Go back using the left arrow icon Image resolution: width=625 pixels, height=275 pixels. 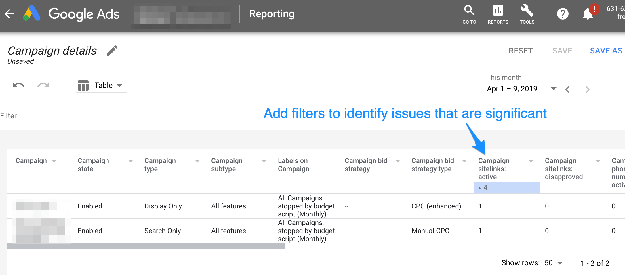[9, 14]
